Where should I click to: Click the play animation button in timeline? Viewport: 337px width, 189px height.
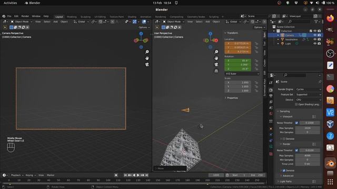(x=138, y=175)
